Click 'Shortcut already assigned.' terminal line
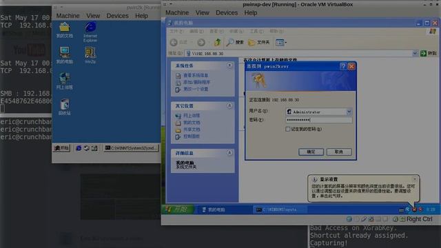441x248 pixels. click(x=359, y=236)
